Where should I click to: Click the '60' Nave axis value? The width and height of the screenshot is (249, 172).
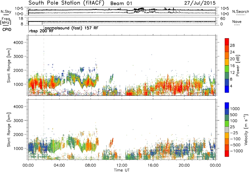(223, 19)
